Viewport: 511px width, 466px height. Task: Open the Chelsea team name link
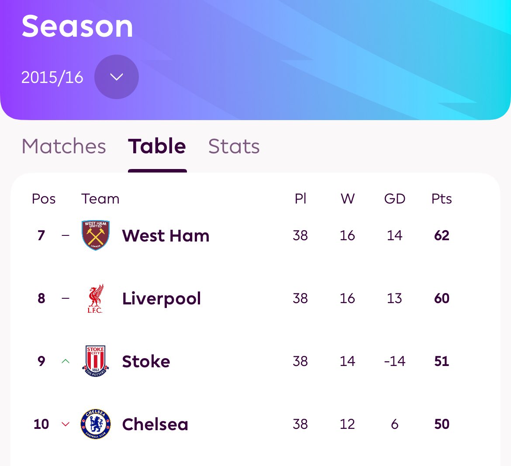coord(155,424)
